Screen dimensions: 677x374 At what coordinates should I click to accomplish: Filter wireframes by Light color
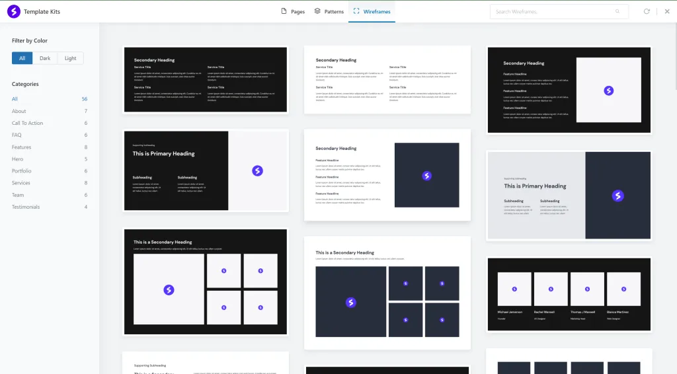pos(71,58)
